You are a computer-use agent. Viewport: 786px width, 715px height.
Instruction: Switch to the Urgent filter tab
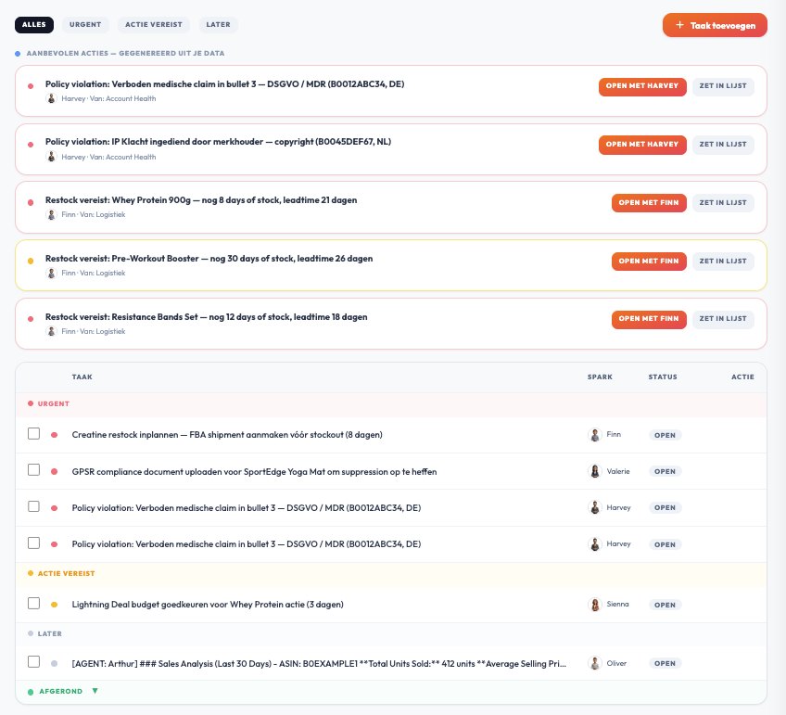click(85, 24)
